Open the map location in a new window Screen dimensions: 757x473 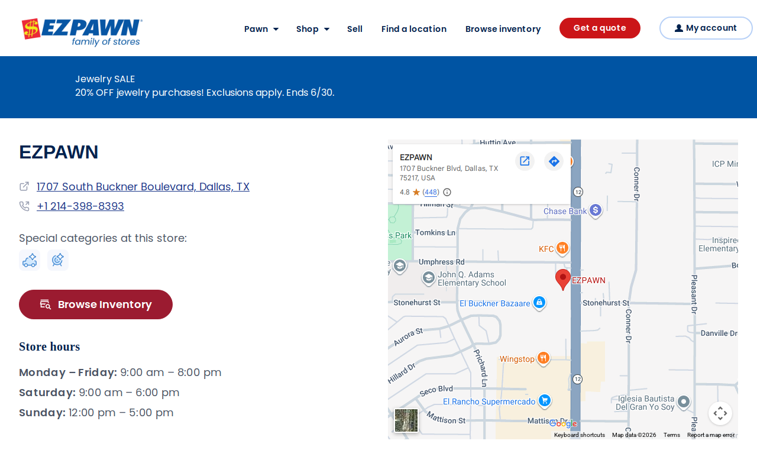(525, 161)
